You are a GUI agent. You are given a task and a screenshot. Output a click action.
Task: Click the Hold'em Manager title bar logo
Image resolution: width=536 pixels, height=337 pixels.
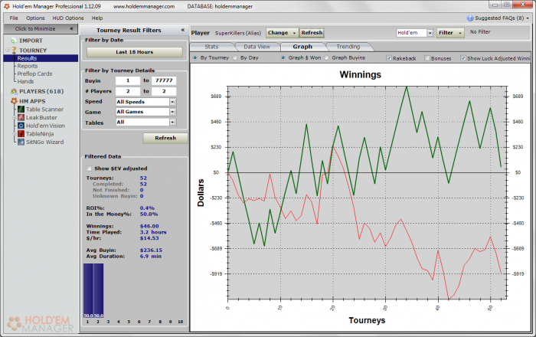point(7,6)
